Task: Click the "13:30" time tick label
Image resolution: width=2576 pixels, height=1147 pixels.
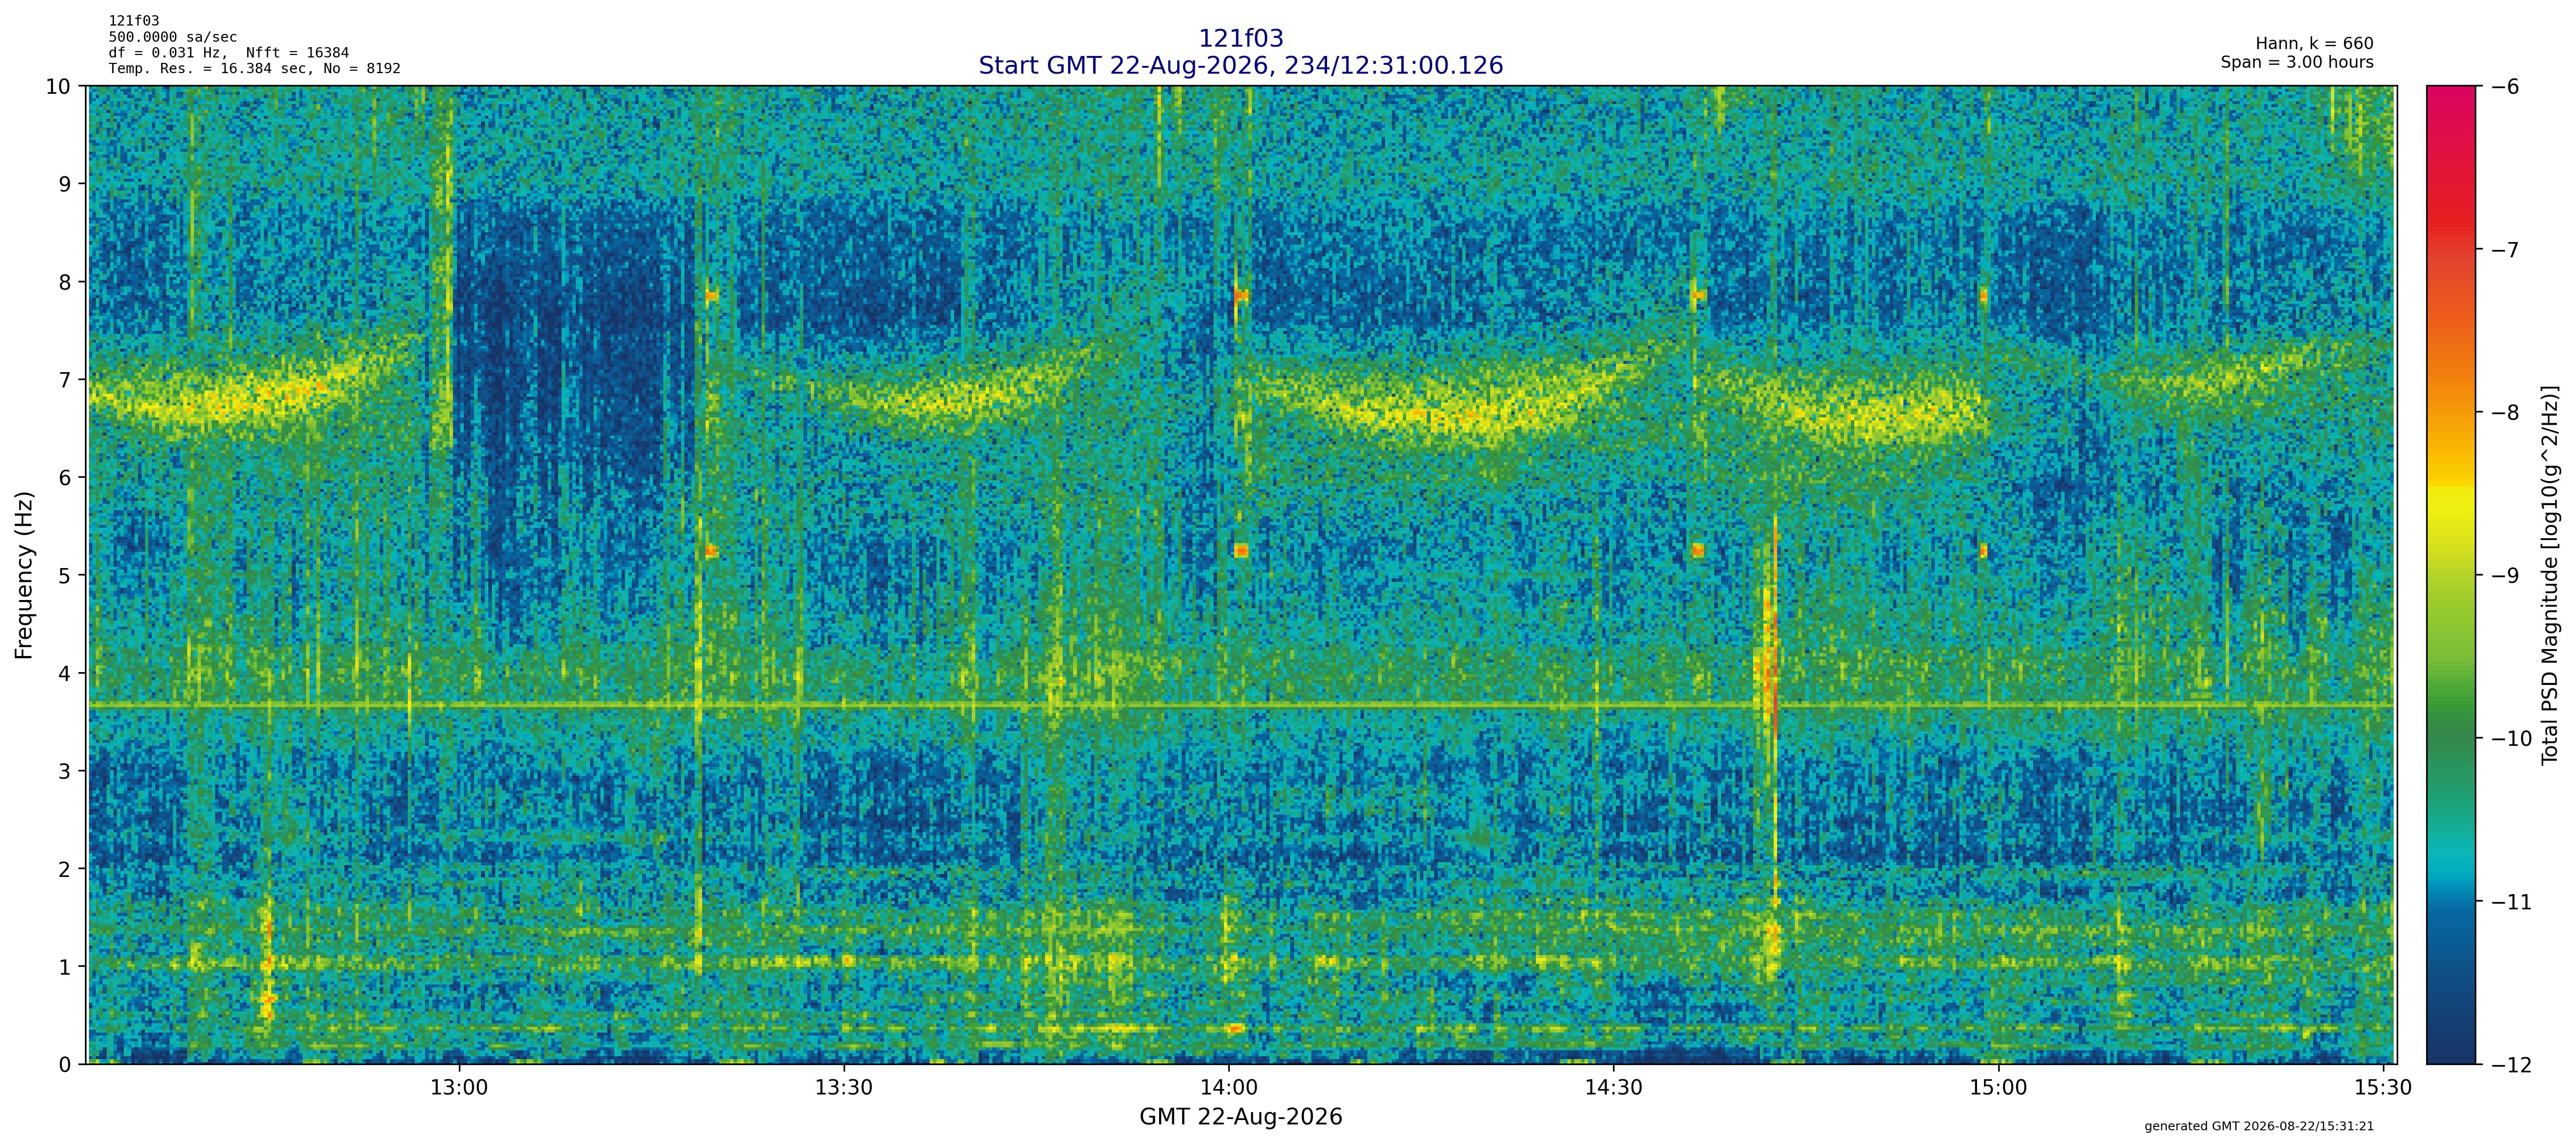Action: click(844, 1088)
